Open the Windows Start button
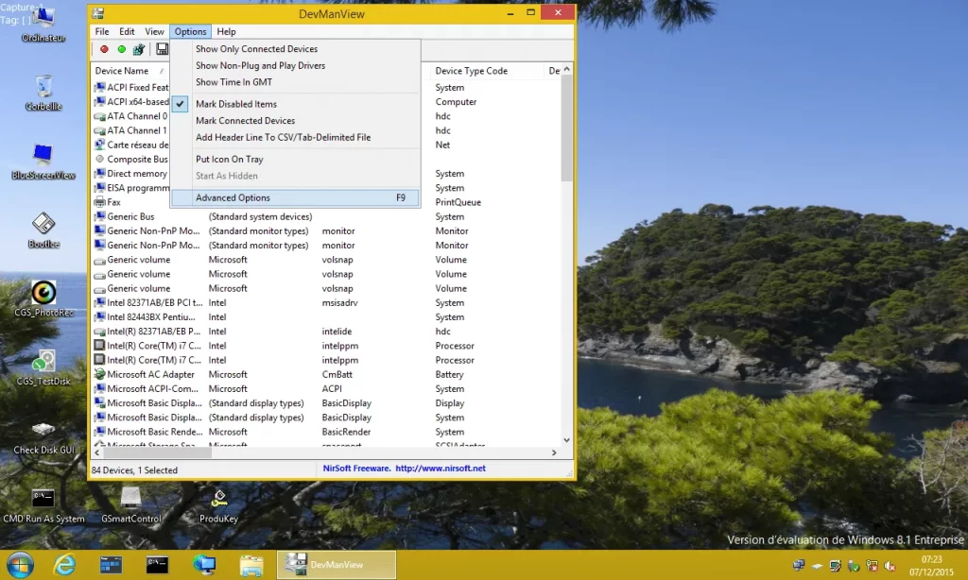 pos(20,565)
